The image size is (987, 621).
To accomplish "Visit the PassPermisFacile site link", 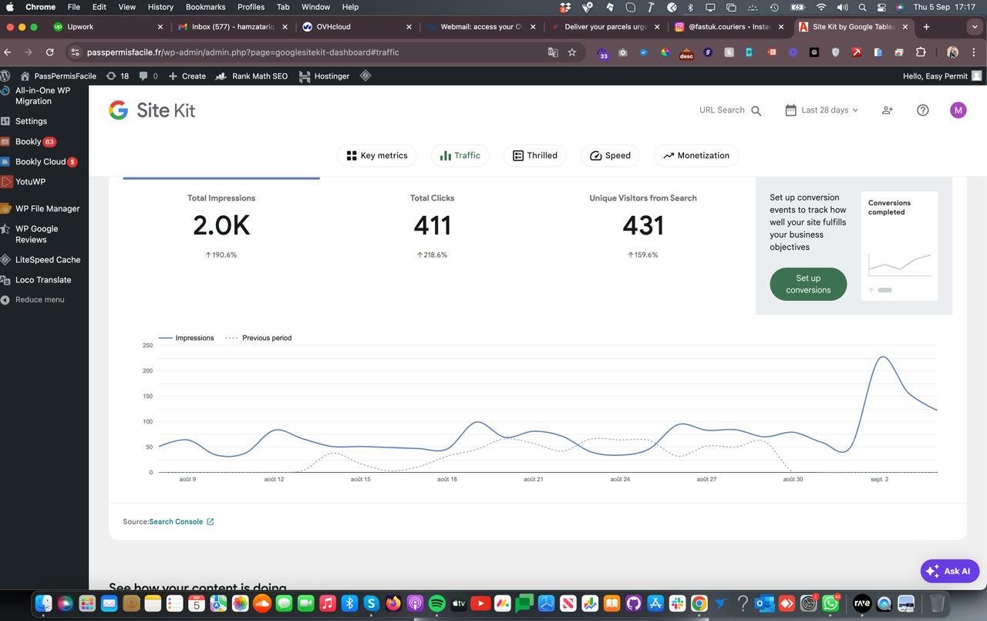I will 59,76.
